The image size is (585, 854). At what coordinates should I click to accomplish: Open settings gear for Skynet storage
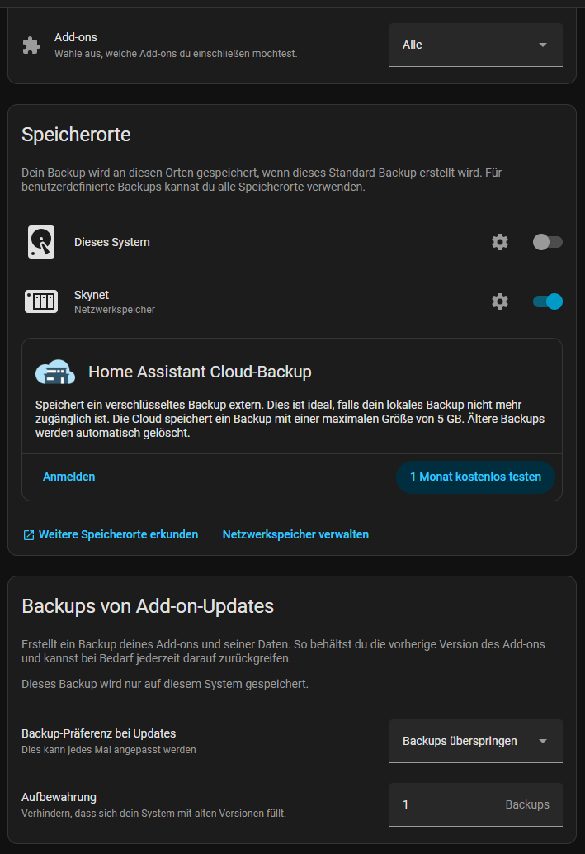(500, 301)
